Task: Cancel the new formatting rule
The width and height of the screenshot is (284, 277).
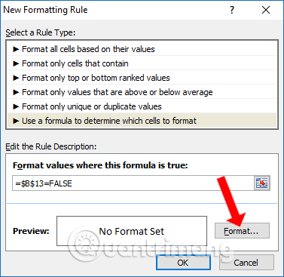Action: [x=246, y=263]
